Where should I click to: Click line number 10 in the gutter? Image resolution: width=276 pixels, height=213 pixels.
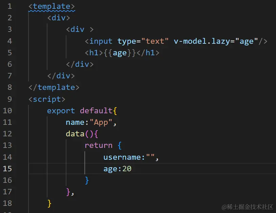[7, 111]
